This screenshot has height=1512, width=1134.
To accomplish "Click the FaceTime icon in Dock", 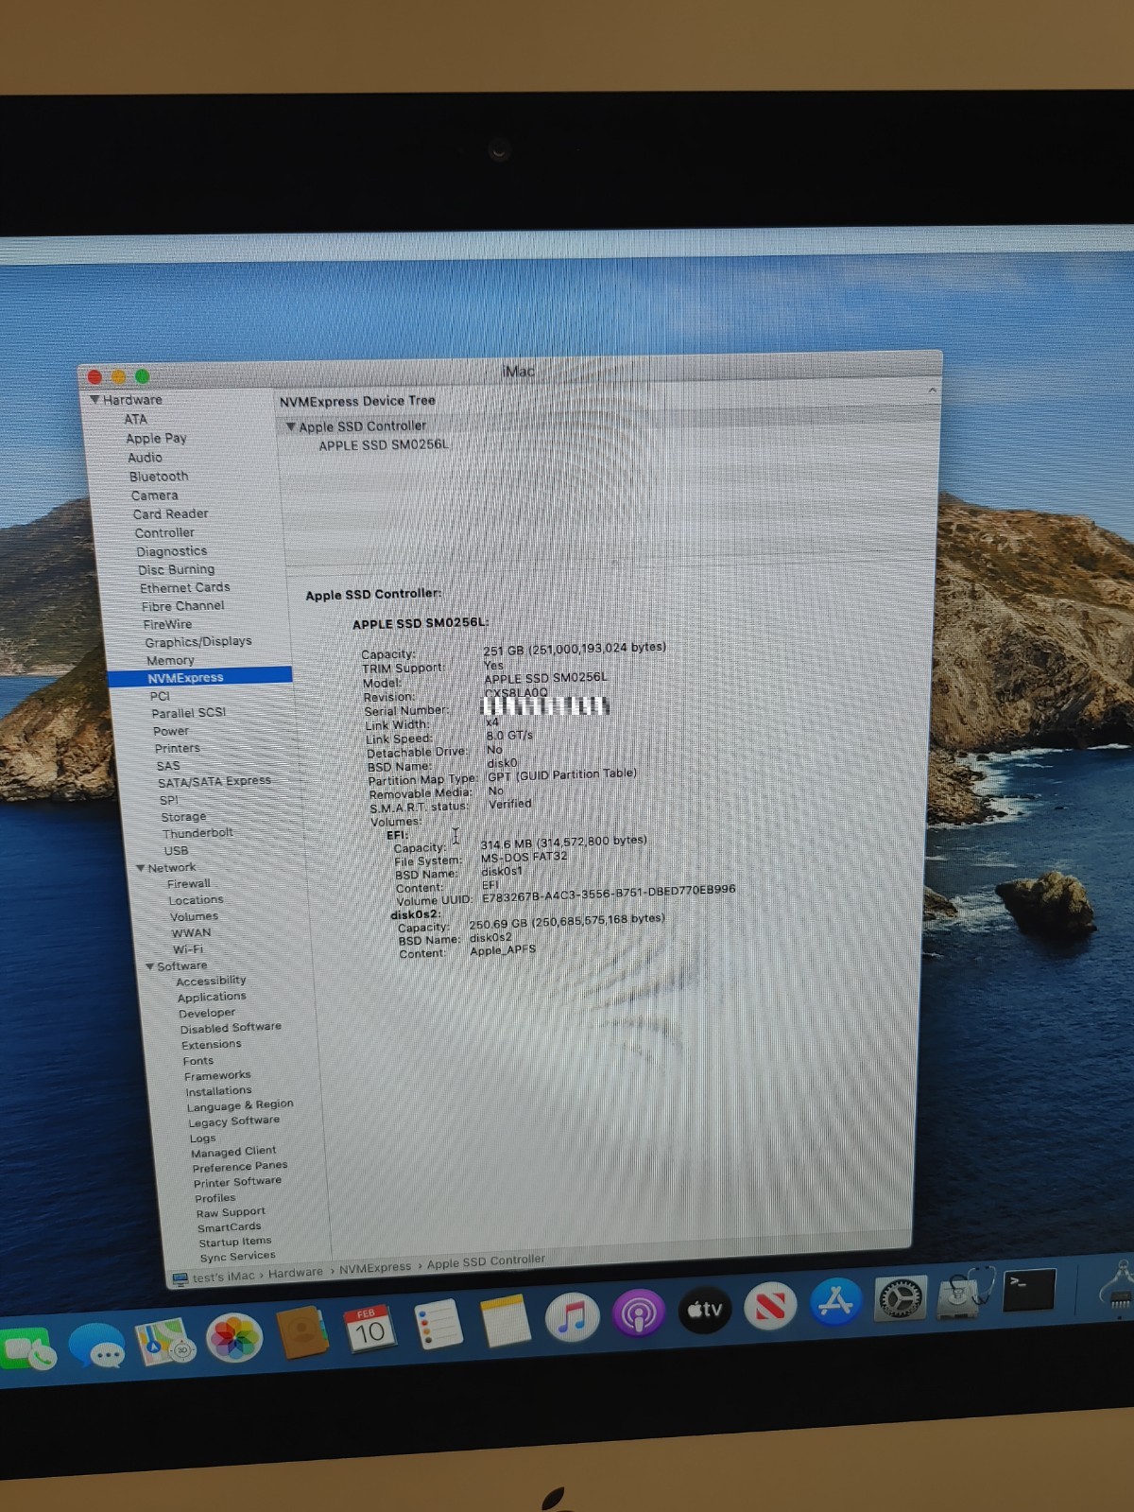I will [x=28, y=1350].
